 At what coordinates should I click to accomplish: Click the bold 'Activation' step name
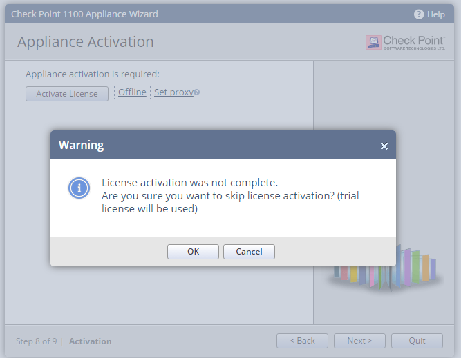coord(91,341)
